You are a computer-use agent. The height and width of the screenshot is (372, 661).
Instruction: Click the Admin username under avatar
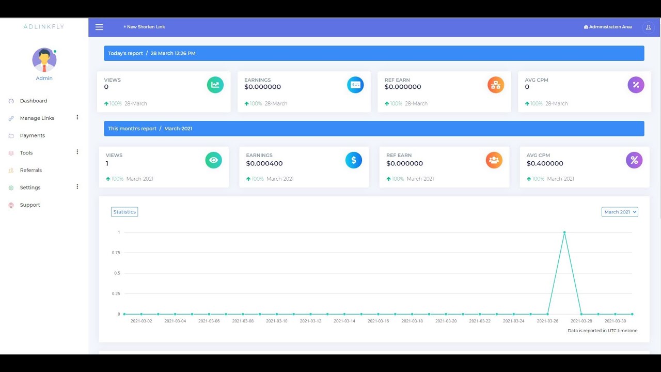coord(44,79)
